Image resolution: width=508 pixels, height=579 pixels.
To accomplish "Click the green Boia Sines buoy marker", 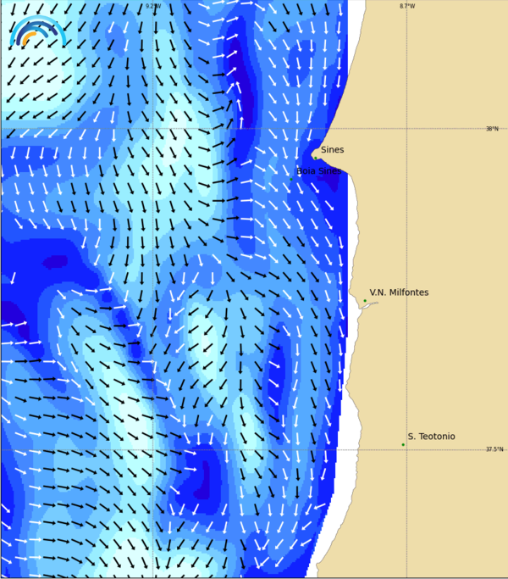I will click(291, 179).
